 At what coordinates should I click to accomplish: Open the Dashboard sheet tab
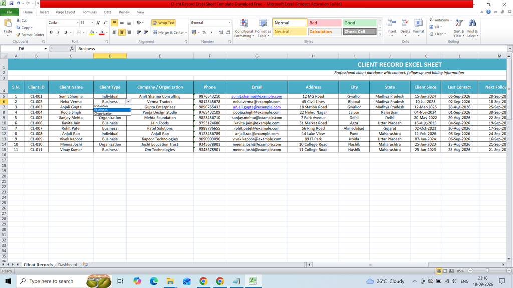tap(68, 265)
